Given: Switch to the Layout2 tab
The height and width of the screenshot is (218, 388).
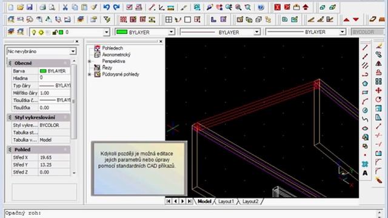Looking at the screenshot, I should coord(250,202).
